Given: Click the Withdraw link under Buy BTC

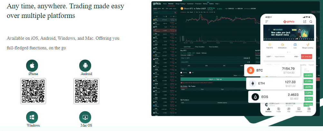Looking at the screenshot, I should pos(204,53).
